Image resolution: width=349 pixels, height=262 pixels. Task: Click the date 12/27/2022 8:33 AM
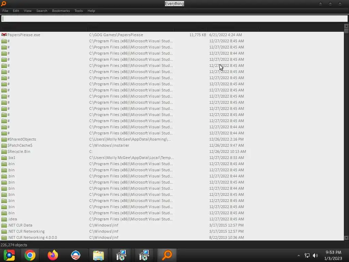[226, 158]
